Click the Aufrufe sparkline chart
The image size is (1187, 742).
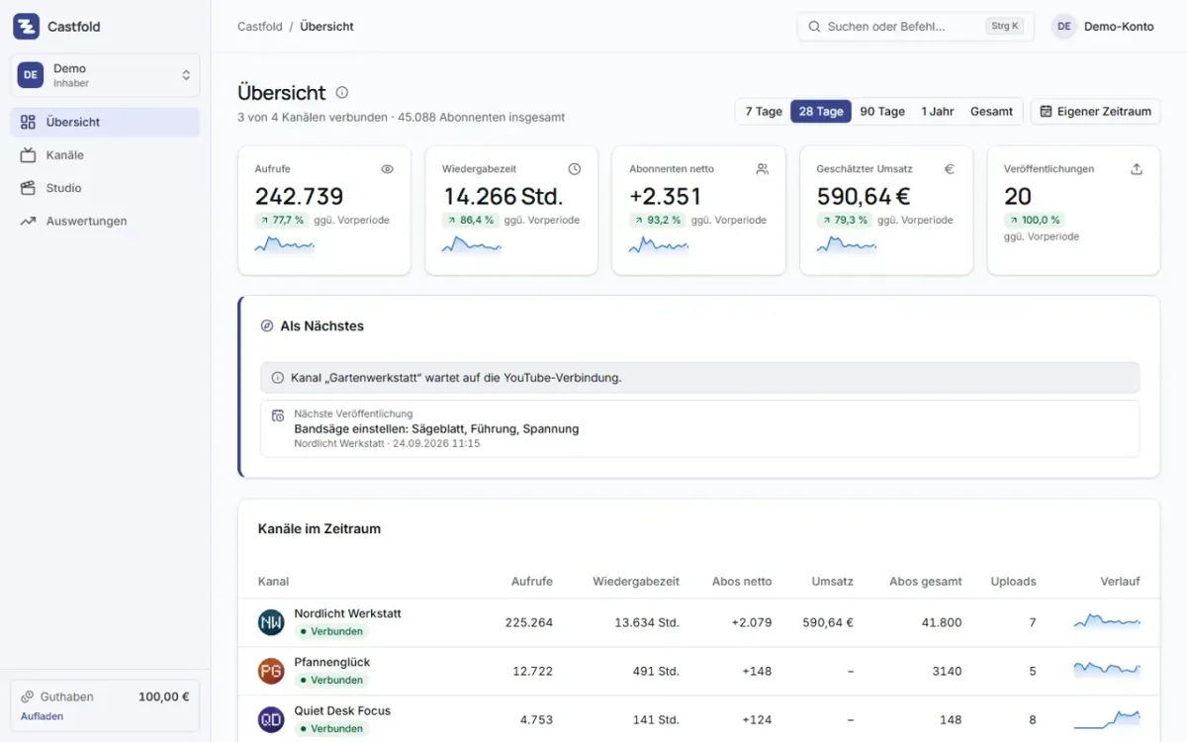click(284, 244)
